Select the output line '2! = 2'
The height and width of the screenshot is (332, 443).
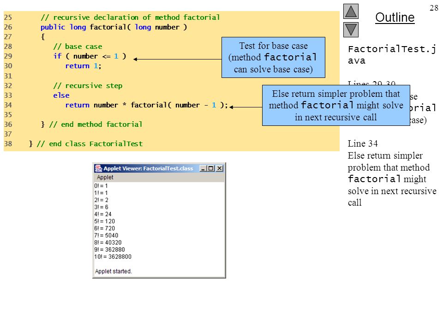coord(101,200)
